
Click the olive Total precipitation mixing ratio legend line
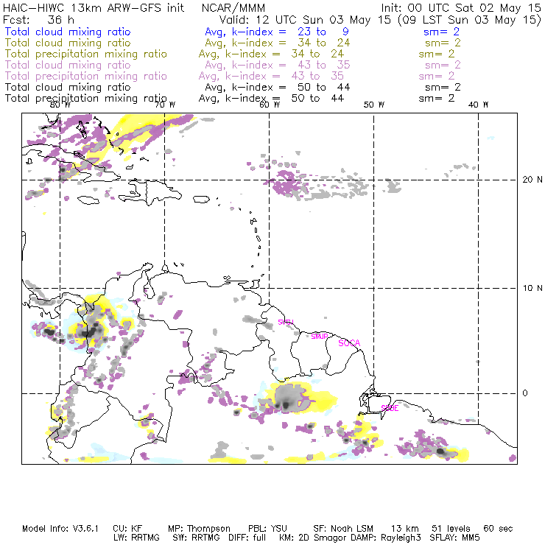click(86, 54)
